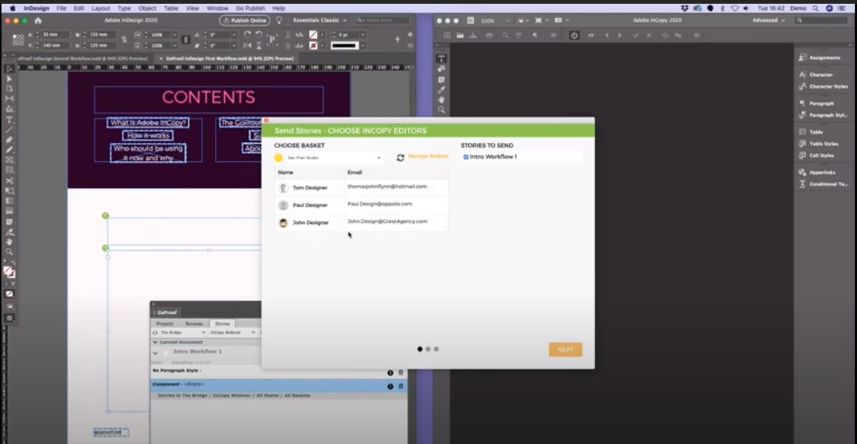
Task: Select Tom Designer editor row
Action: [361, 187]
